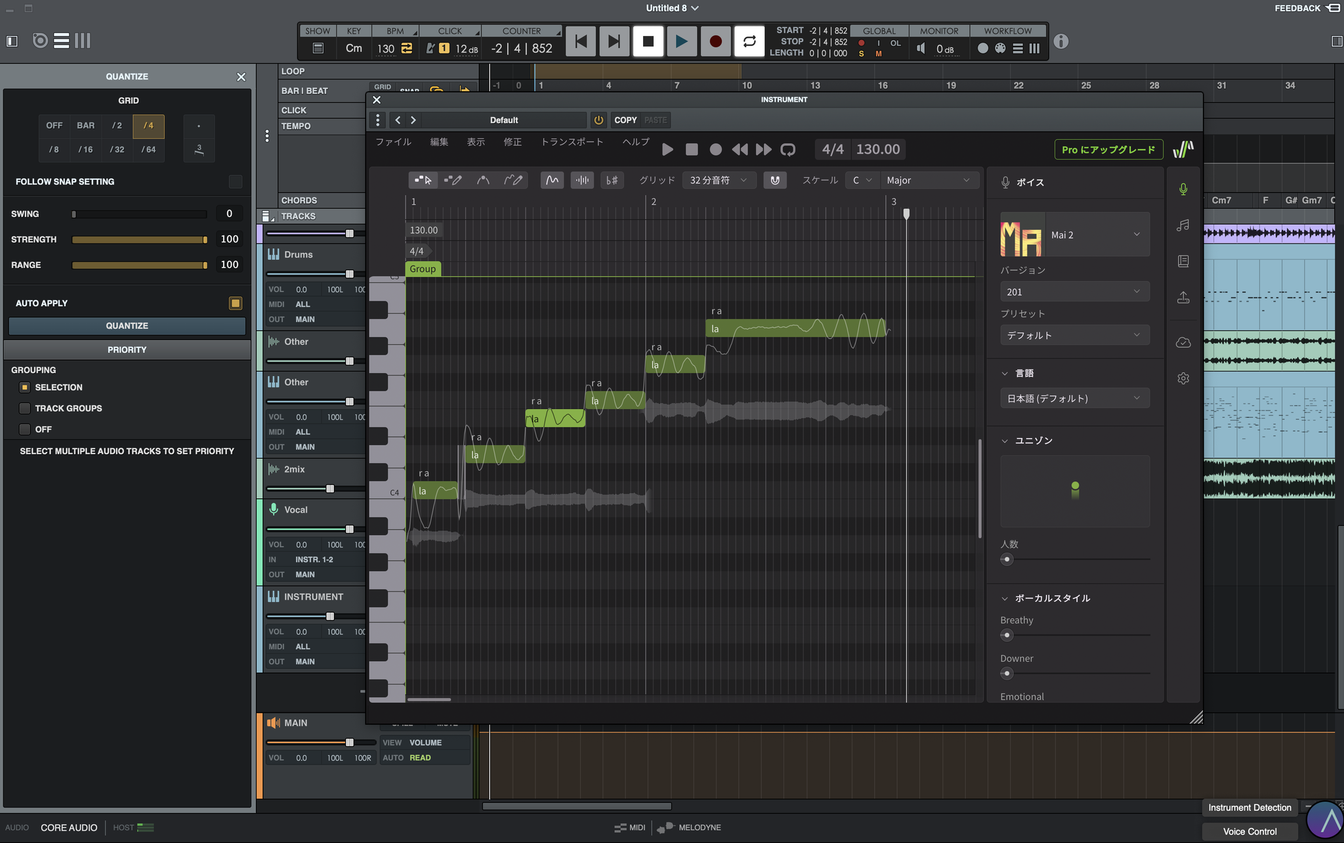Go to the previous preset arrow
The width and height of the screenshot is (1344, 843).
pos(398,120)
